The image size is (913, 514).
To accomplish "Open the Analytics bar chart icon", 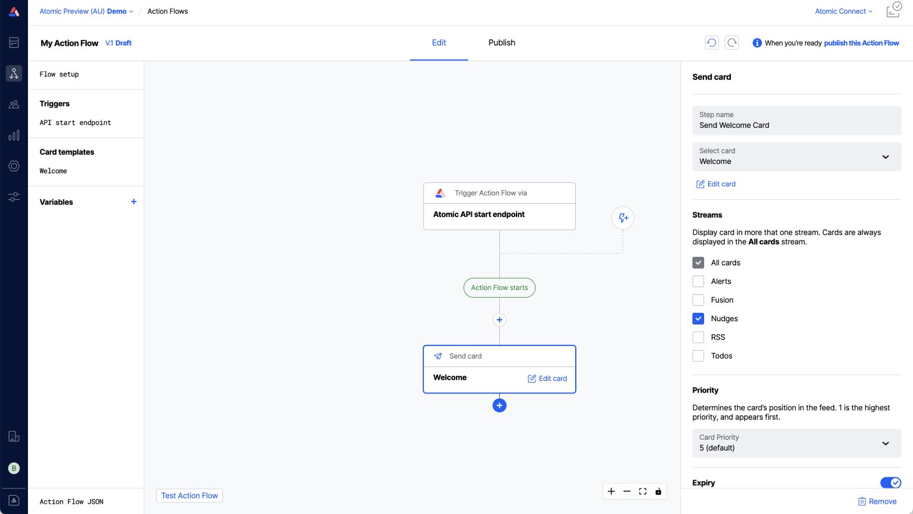I will click(x=14, y=135).
